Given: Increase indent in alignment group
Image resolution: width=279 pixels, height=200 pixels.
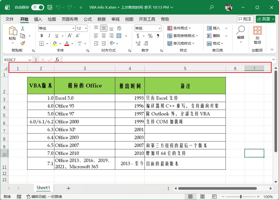Looking at the screenshot, I should 104,43.
